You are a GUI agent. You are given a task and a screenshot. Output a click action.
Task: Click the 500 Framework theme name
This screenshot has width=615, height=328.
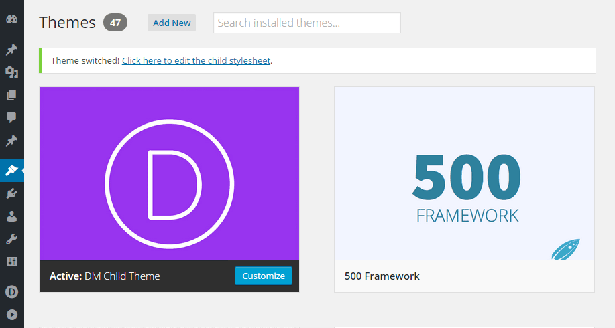pos(382,276)
